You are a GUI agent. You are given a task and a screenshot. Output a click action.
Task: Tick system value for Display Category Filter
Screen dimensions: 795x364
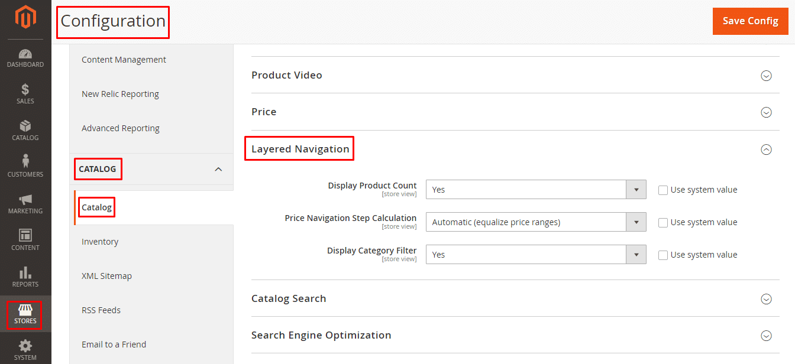[x=663, y=255]
